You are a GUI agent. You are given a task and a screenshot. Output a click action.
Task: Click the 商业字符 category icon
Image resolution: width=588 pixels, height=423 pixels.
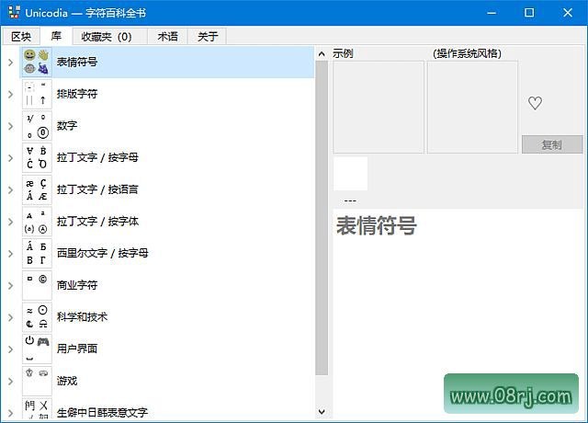point(37,285)
